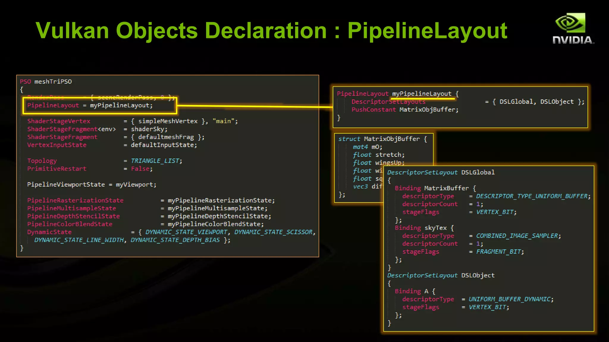Viewport: 609px width, 342px height.
Task: Click 'defaultmeshFrag' value
Action: tap(166, 137)
